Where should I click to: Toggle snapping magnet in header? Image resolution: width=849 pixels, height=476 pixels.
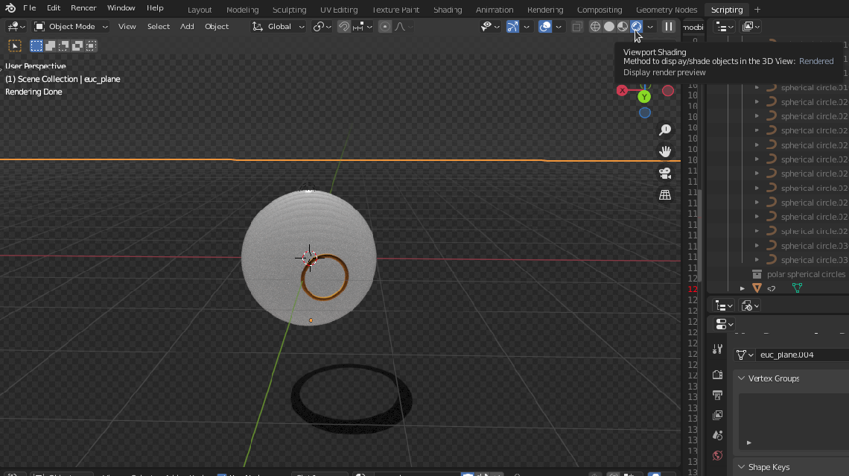[x=344, y=27]
